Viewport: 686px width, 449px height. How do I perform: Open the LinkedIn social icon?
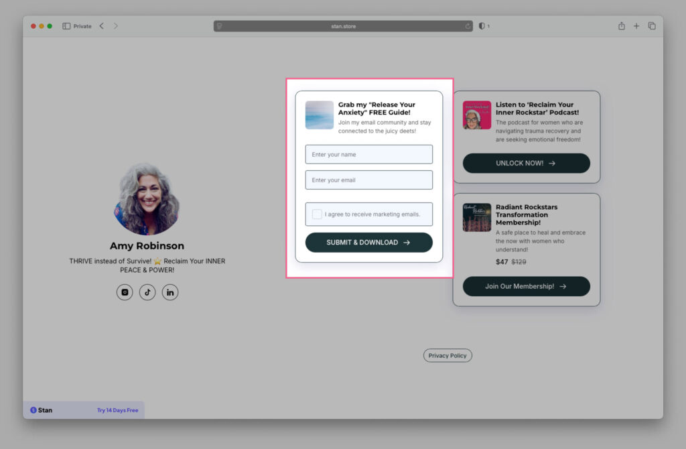(x=170, y=292)
